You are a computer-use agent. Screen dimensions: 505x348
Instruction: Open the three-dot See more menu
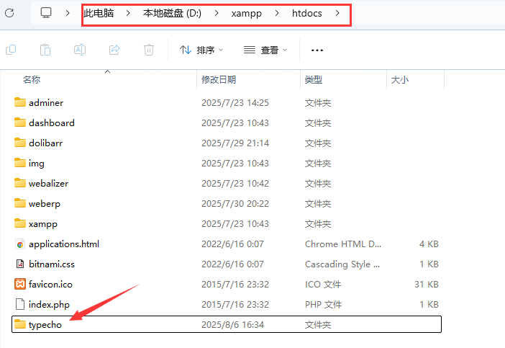coord(317,50)
